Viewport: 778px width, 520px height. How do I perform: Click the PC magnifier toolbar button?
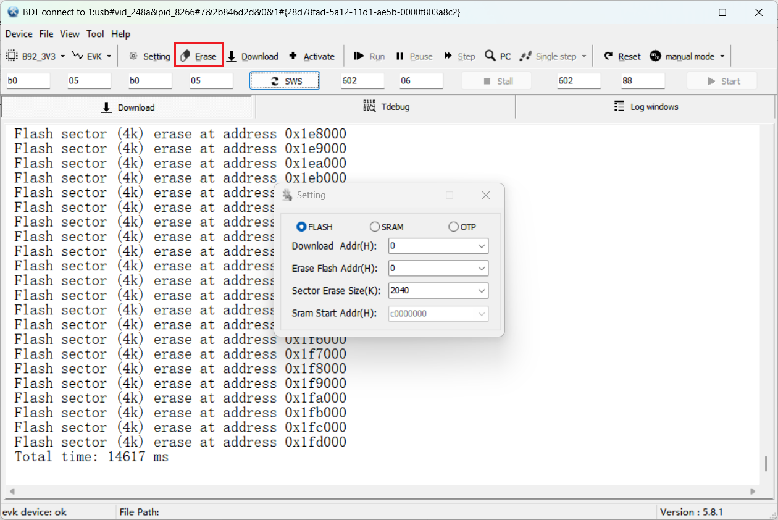tap(498, 56)
